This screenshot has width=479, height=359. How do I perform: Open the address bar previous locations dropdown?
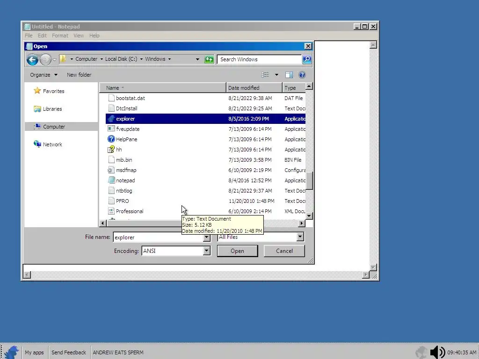click(x=197, y=59)
